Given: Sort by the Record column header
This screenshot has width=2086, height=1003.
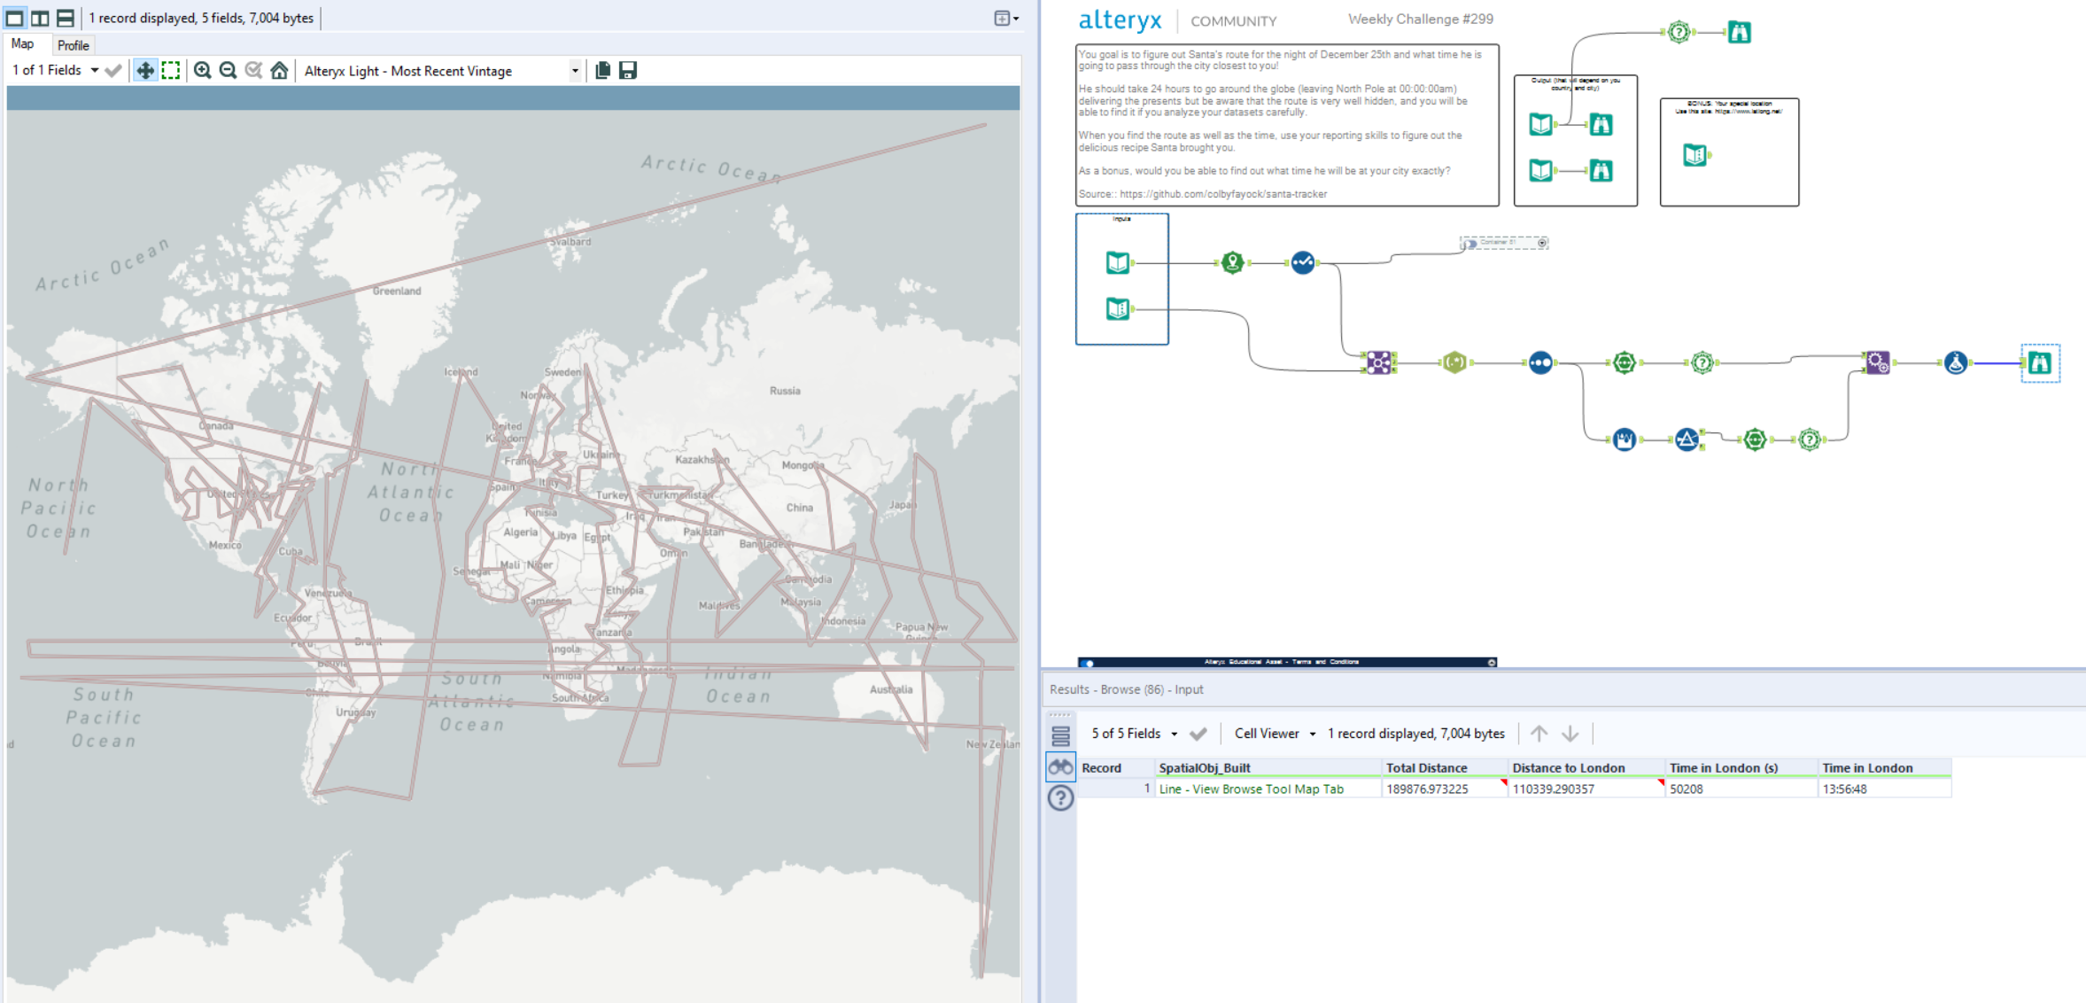Looking at the screenshot, I should (x=1116, y=768).
